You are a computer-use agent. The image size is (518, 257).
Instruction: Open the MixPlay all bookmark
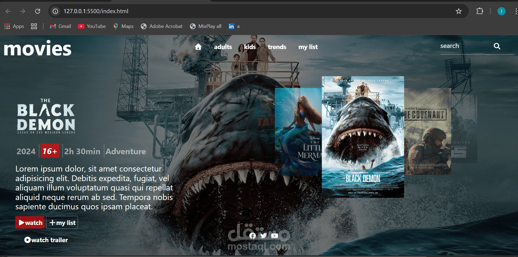click(206, 26)
